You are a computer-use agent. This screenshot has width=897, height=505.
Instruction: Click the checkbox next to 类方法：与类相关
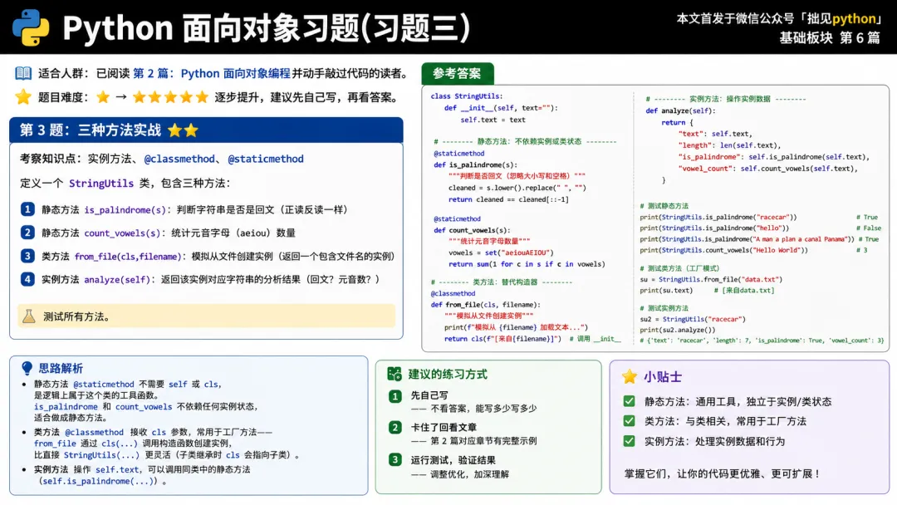[630, 421]
